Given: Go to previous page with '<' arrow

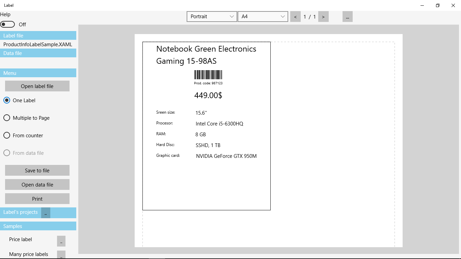Looking at the screenshot, I should pos(295,16).
